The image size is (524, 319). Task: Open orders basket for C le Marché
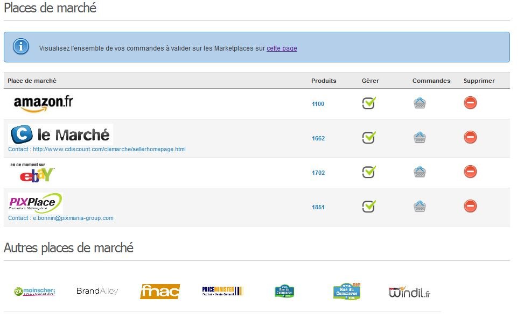420,138
